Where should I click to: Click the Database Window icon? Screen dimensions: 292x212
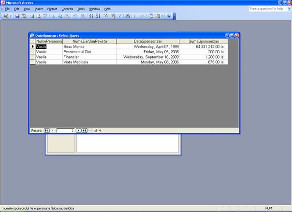(150, 16)
